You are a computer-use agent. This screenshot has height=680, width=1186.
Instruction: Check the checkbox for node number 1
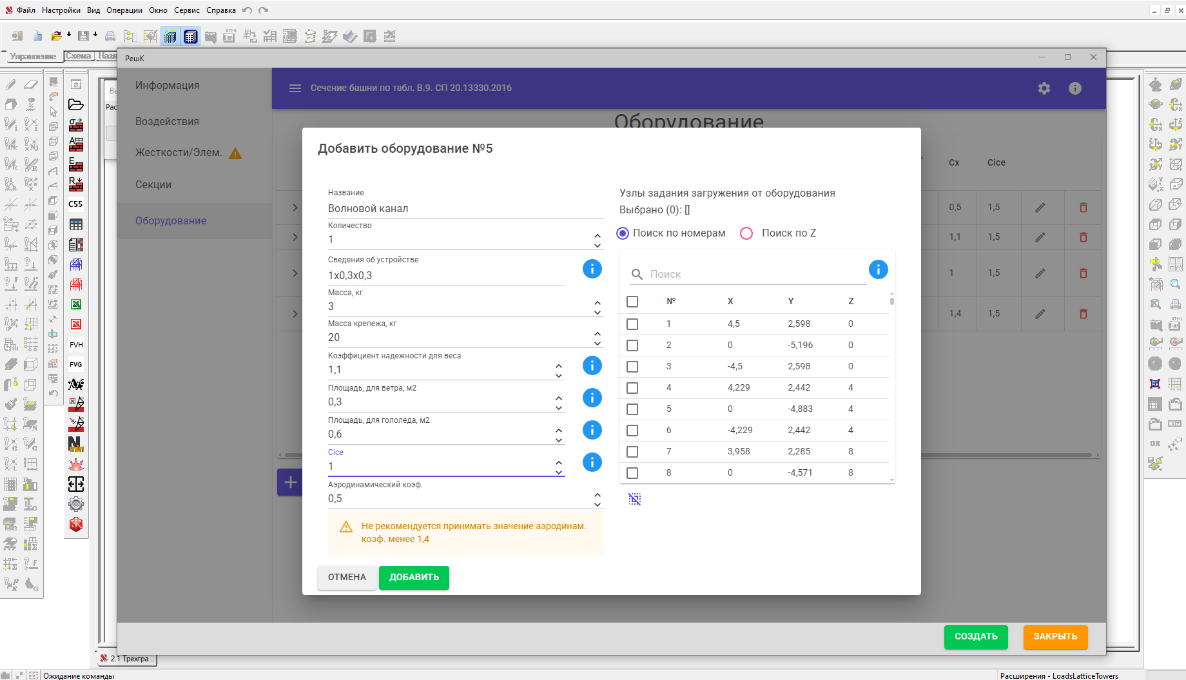632,324
